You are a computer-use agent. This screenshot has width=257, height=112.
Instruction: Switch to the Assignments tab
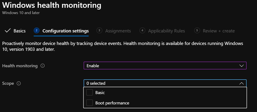tap(118, 31)
